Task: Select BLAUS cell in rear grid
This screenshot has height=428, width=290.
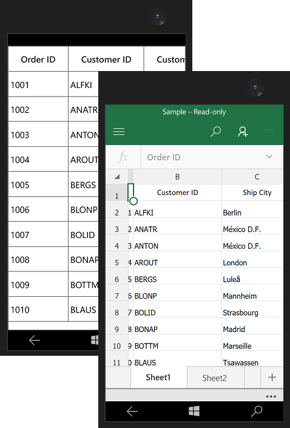Action: pyautogui.click(x=84, y=310)
